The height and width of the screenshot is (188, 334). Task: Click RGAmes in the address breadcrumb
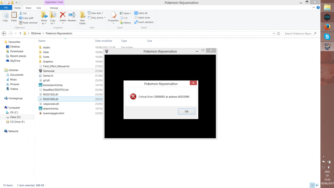tap(36, 33)
